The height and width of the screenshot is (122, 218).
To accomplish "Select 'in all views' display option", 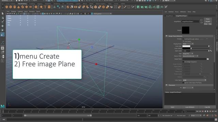I will (x=183, y=41).
